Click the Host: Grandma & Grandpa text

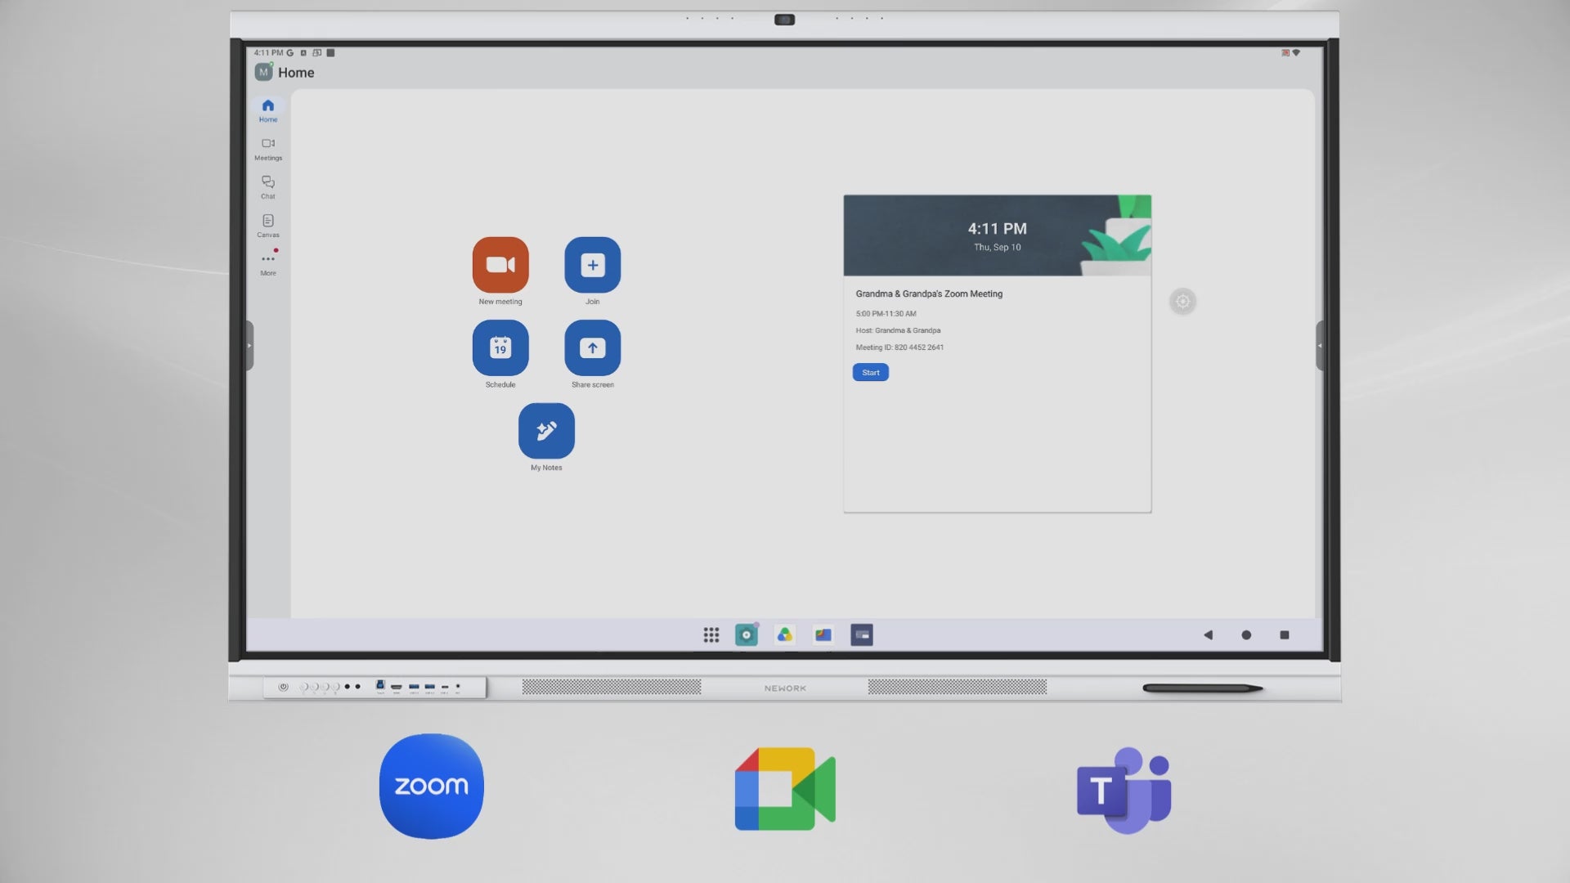(898, 331)
